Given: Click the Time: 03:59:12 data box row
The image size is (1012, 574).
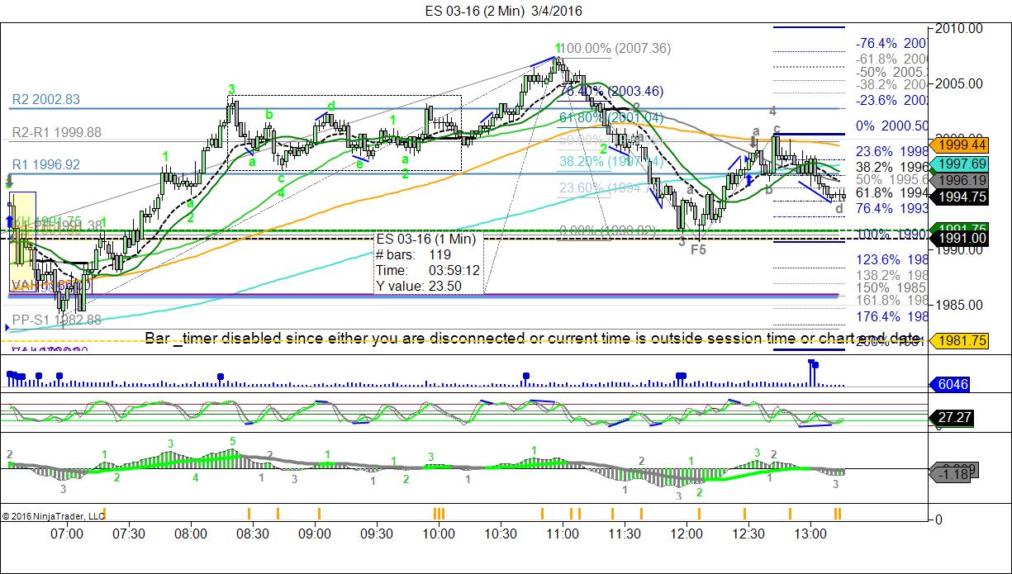Looking at the screenshot, I should pyautogui.click(x=428, y=271).
